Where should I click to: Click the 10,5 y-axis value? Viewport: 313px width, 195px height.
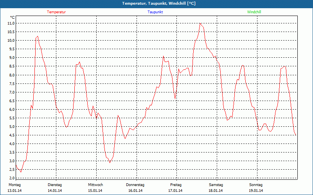point(11,32)
